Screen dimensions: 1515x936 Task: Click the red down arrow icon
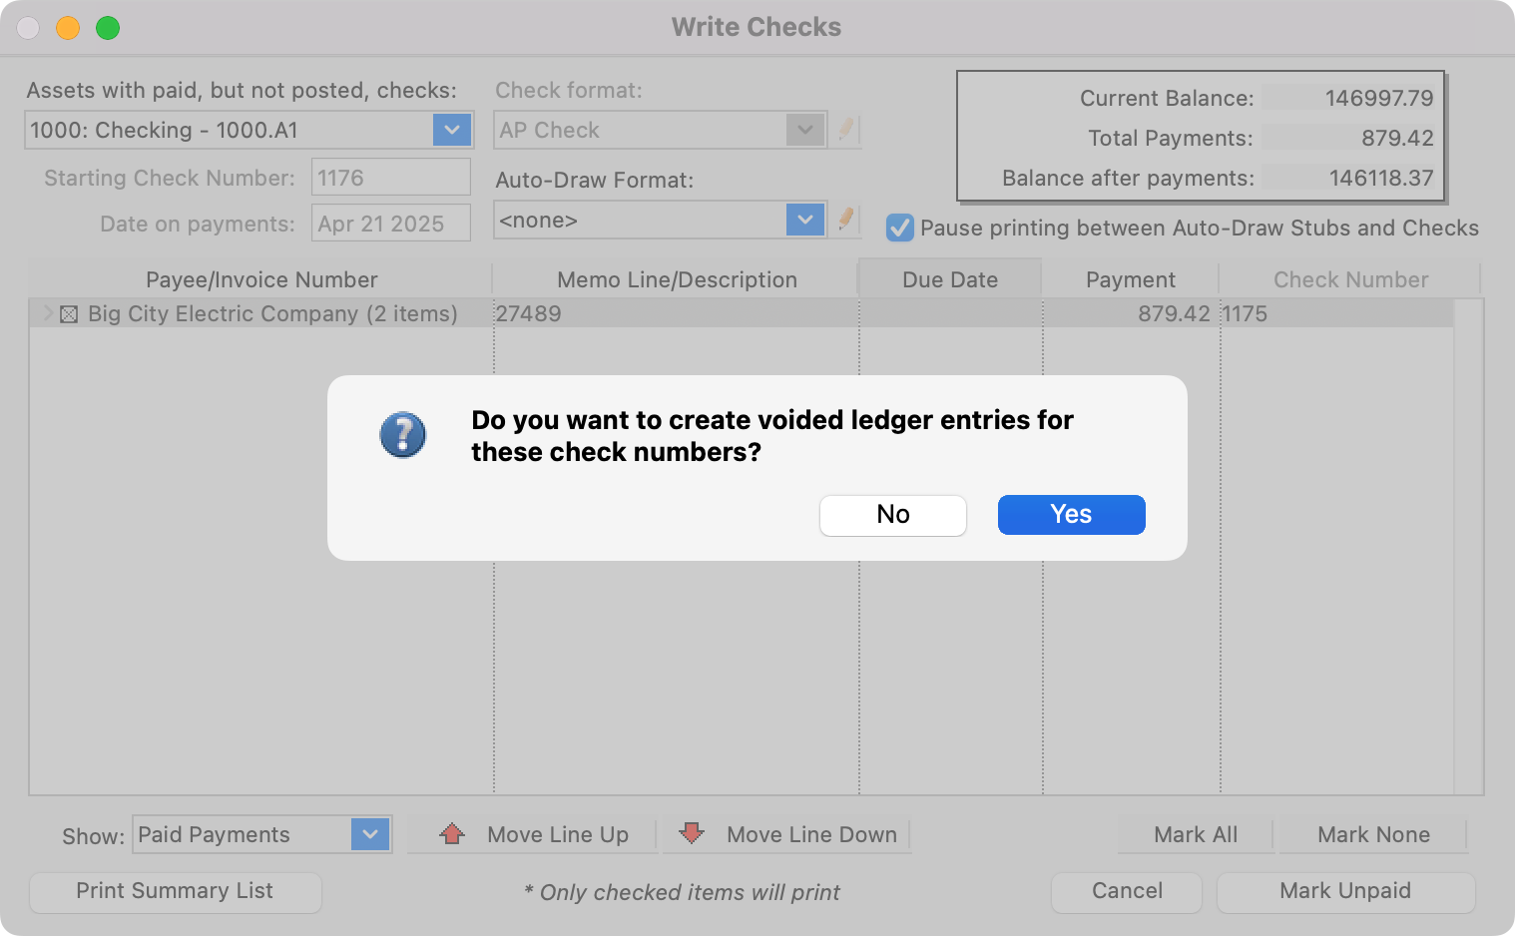point(692,833)
